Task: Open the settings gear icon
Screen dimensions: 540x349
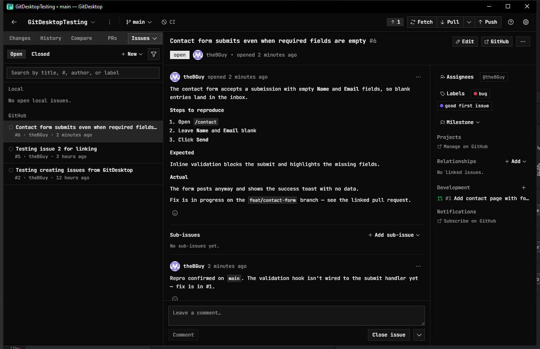Action: pyautogui.click(x=526, y=22)
